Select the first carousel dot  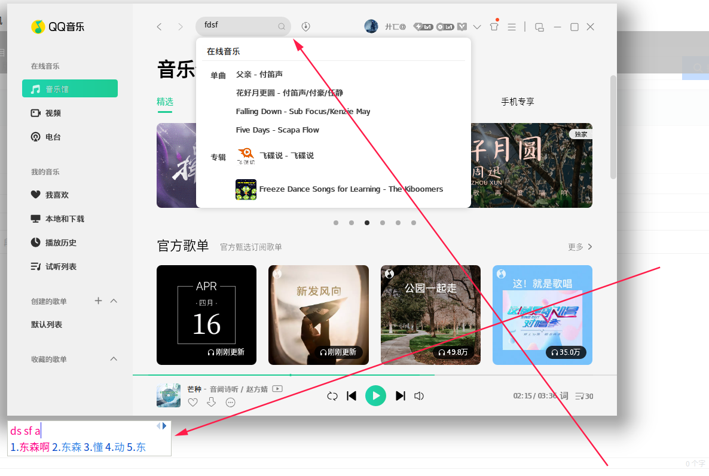tap(336, 223)
